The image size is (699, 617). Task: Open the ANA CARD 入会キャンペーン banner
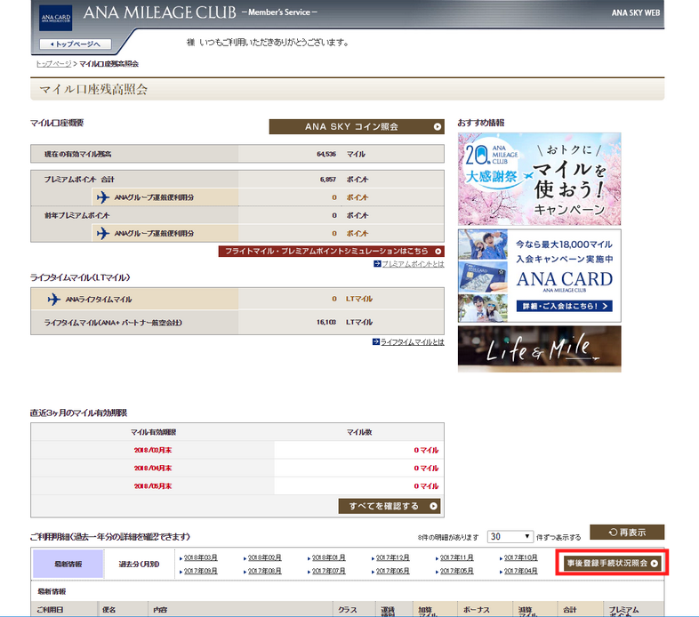pyautogui.click(x=540, y=276)
